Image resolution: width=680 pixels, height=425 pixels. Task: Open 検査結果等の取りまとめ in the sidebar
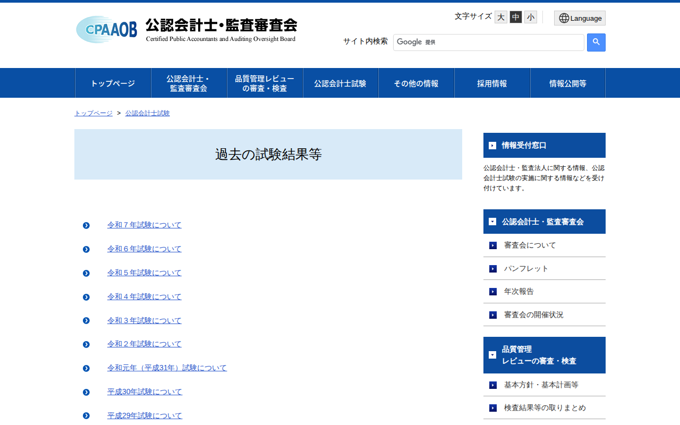545,407
